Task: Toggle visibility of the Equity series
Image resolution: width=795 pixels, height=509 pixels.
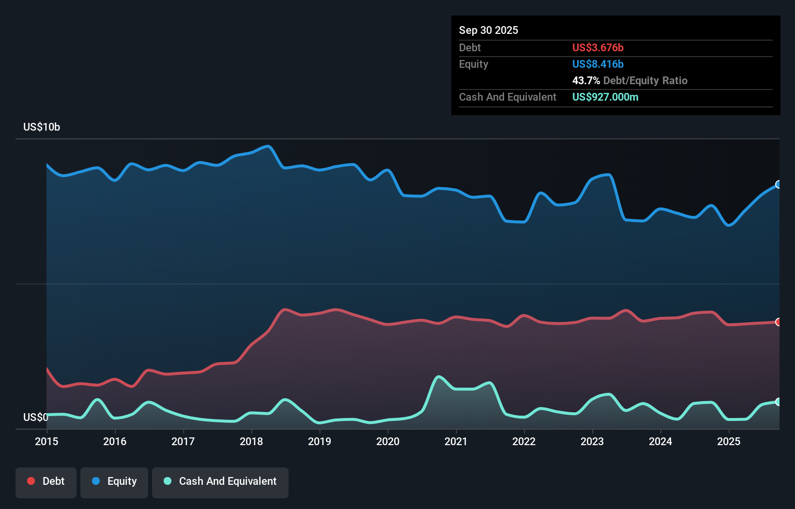Action: 114,481
